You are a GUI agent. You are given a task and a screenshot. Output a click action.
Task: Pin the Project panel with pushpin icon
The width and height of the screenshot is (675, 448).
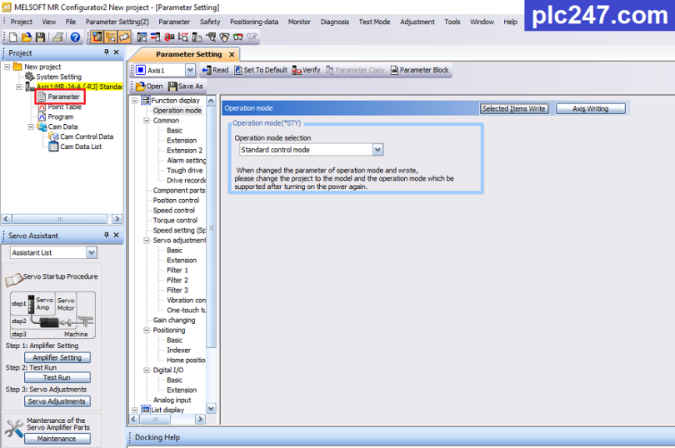[106, 53]
